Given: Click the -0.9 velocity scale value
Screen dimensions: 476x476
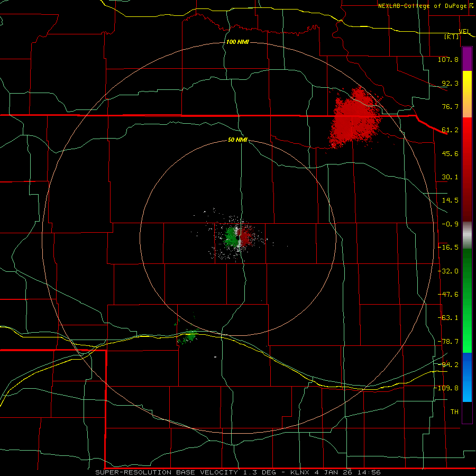Looking at the screenshot, I should [450, 224].
